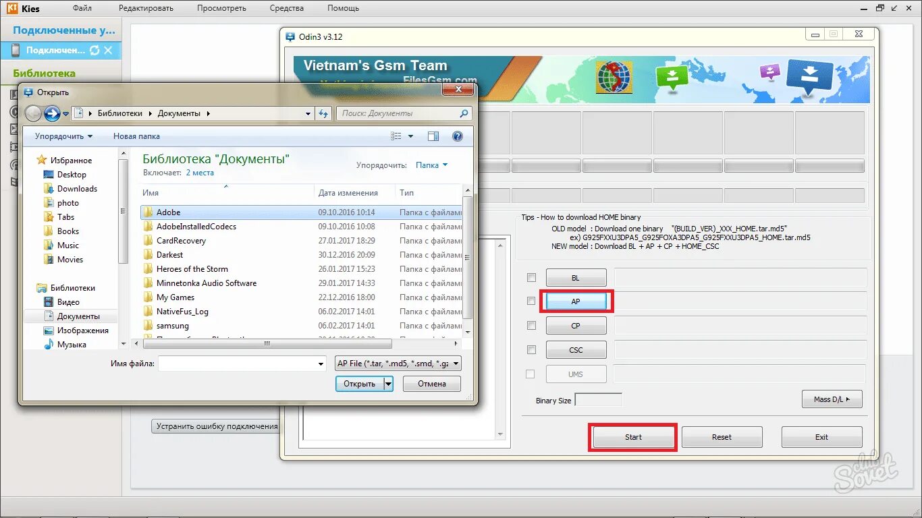Toggle the preview pane icon

click(433, 136)
